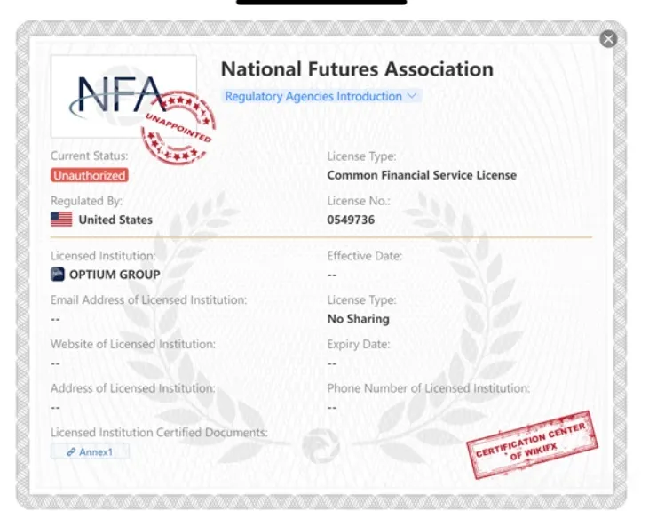Image resolution: width=649 pixels, height=511 pixels.
Task: Expand Regulatory Agencies Introduction dropdown
Action: click(321, 96)
